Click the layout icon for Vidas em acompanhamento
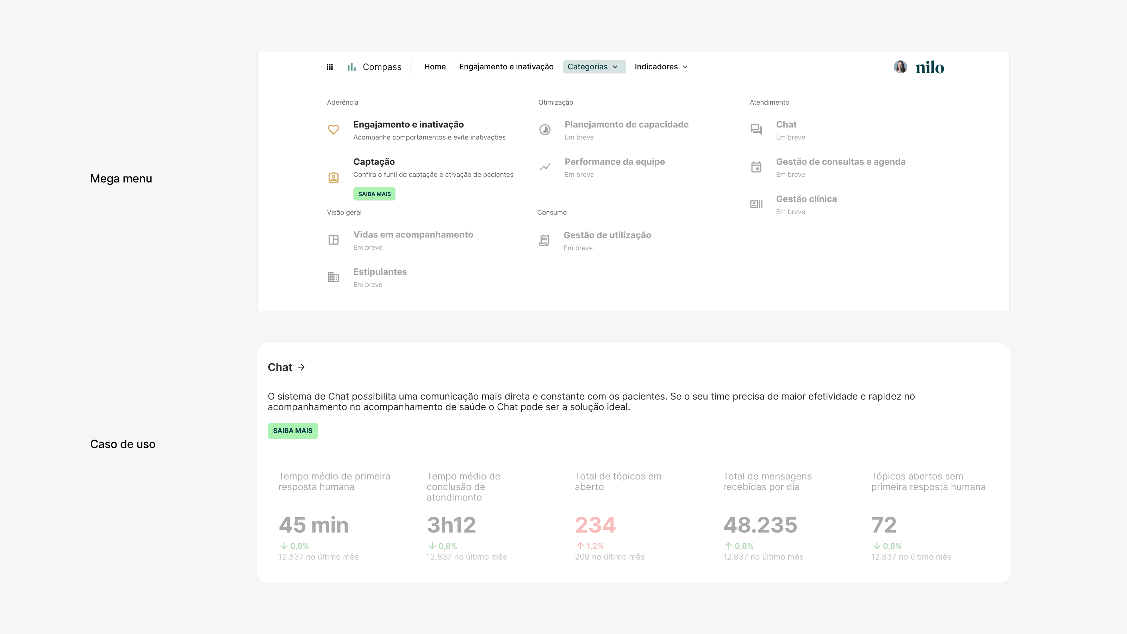Image resolution: width=1127 pixels, height=634 pixels. [x=334, y=240]
